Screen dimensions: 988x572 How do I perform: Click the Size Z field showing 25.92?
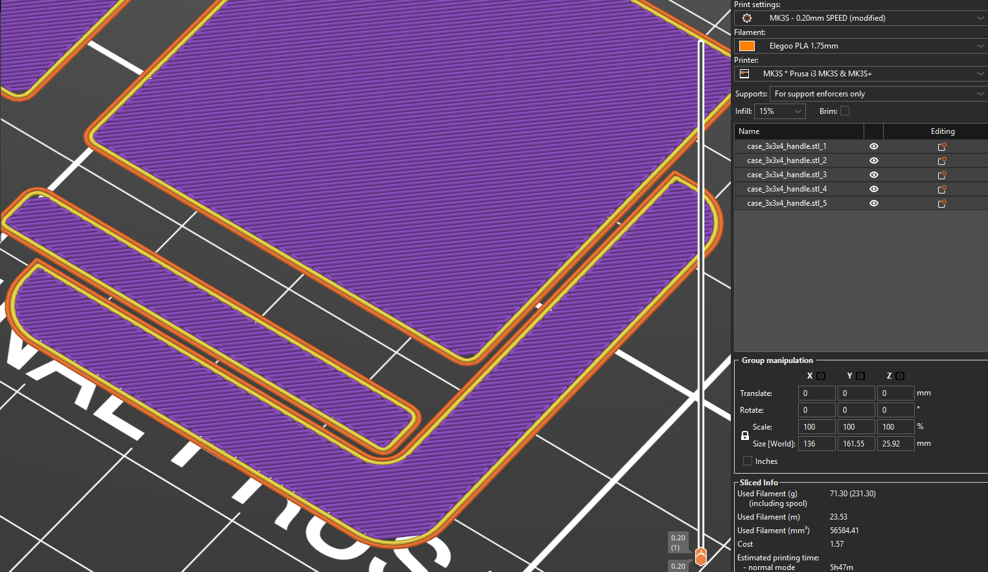[896, 444]
